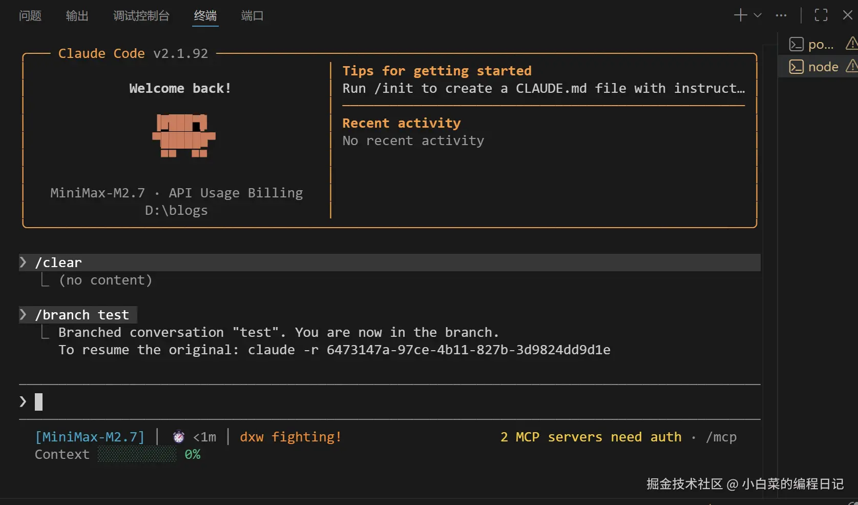858x505 pixels.
Task: Click the terminal icon beside "po..."
Action: pyautogui.click(x=796, y=44)
